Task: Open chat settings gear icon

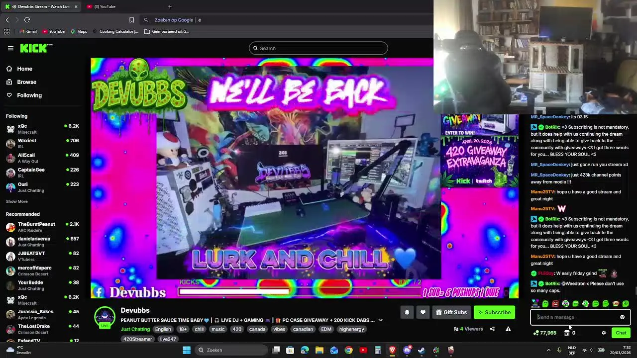Action: [x=604, y=333]
